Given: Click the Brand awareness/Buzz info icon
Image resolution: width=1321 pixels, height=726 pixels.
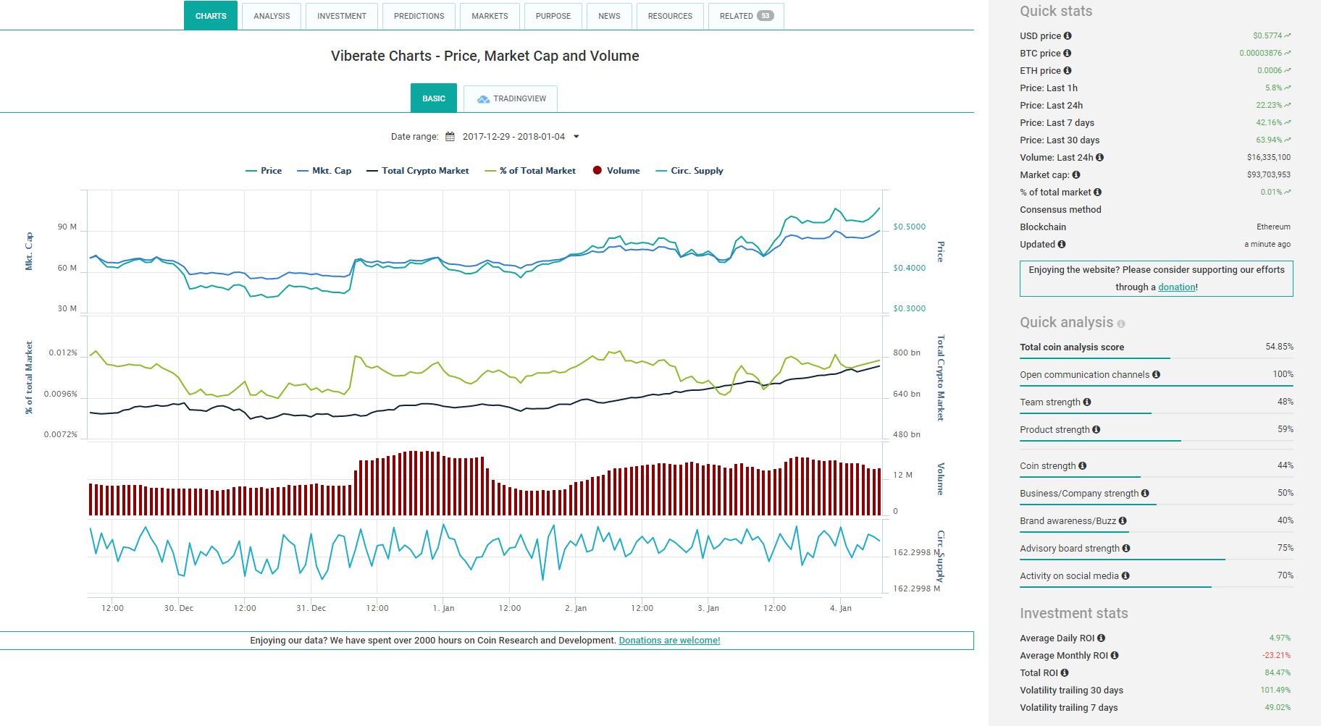Looking at the screenshot, I should click(x=1123, y=520).
